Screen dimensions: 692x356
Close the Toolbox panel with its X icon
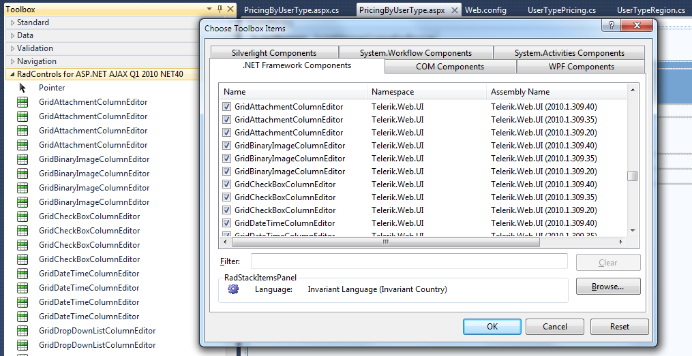point(230,9)
